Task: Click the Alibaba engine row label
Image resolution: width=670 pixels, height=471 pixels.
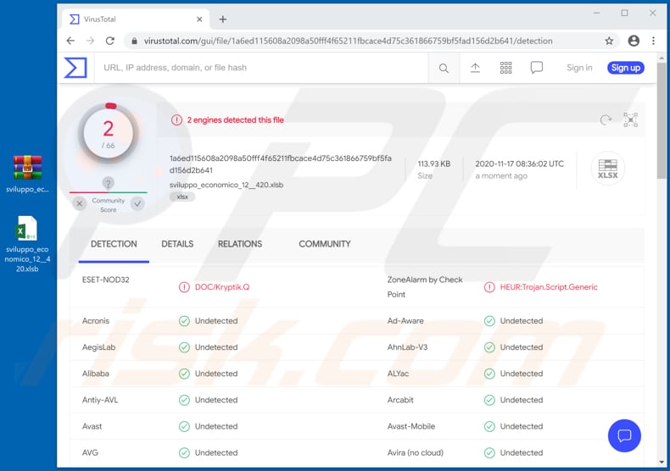Action: point(95,374)
